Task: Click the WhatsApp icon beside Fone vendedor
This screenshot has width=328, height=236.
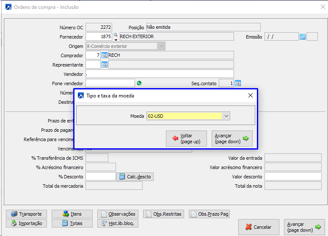Action: click(139, 83)
